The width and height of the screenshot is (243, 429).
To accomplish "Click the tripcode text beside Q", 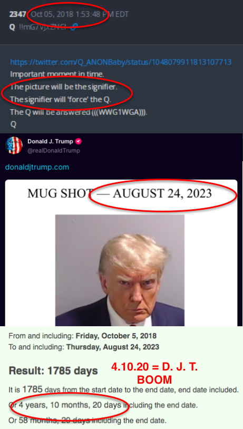I will tap(43, 27).
